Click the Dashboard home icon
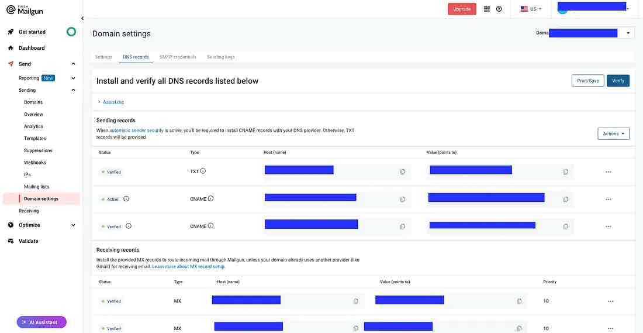 point(11,48)
